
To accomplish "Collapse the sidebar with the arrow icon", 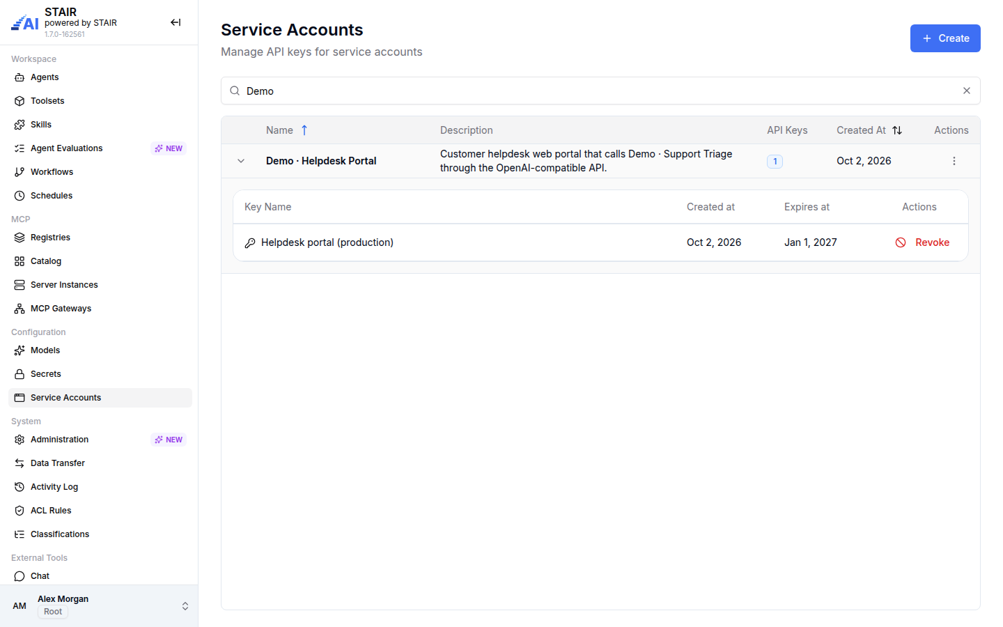I will point(176,22).
